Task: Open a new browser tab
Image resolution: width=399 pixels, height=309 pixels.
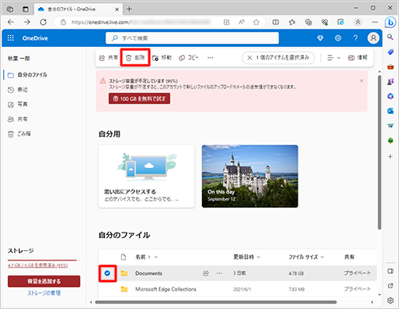Action: click(129, 10)
